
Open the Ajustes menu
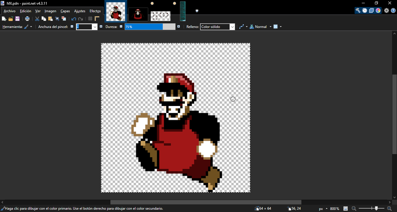point(79,11)
